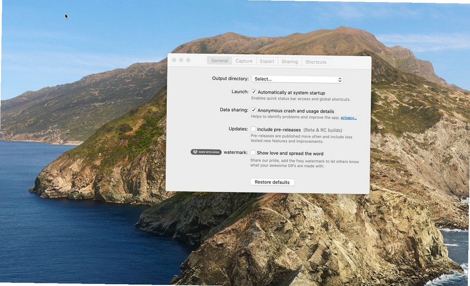This screenshot has width=470, height=286.
Task: Minimize the preferences window
Action: pos(181,60)
